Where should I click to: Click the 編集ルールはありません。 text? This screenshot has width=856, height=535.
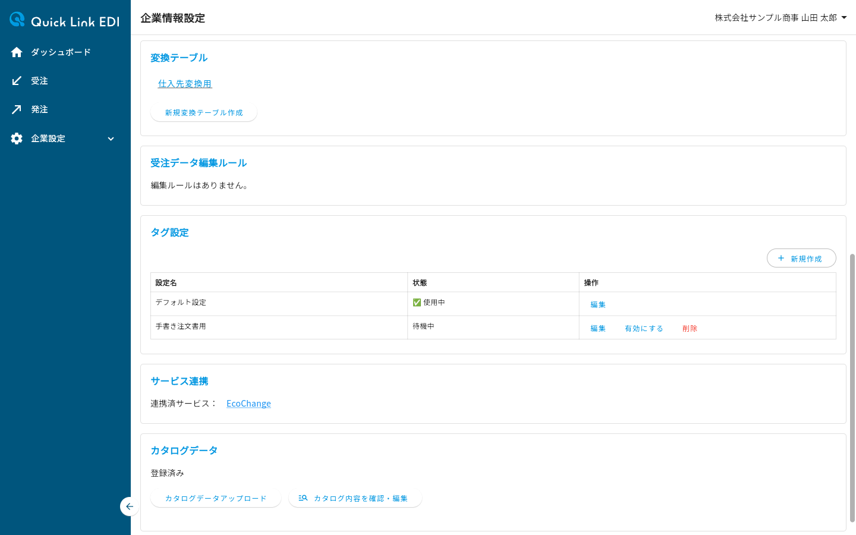pos(199,185)
